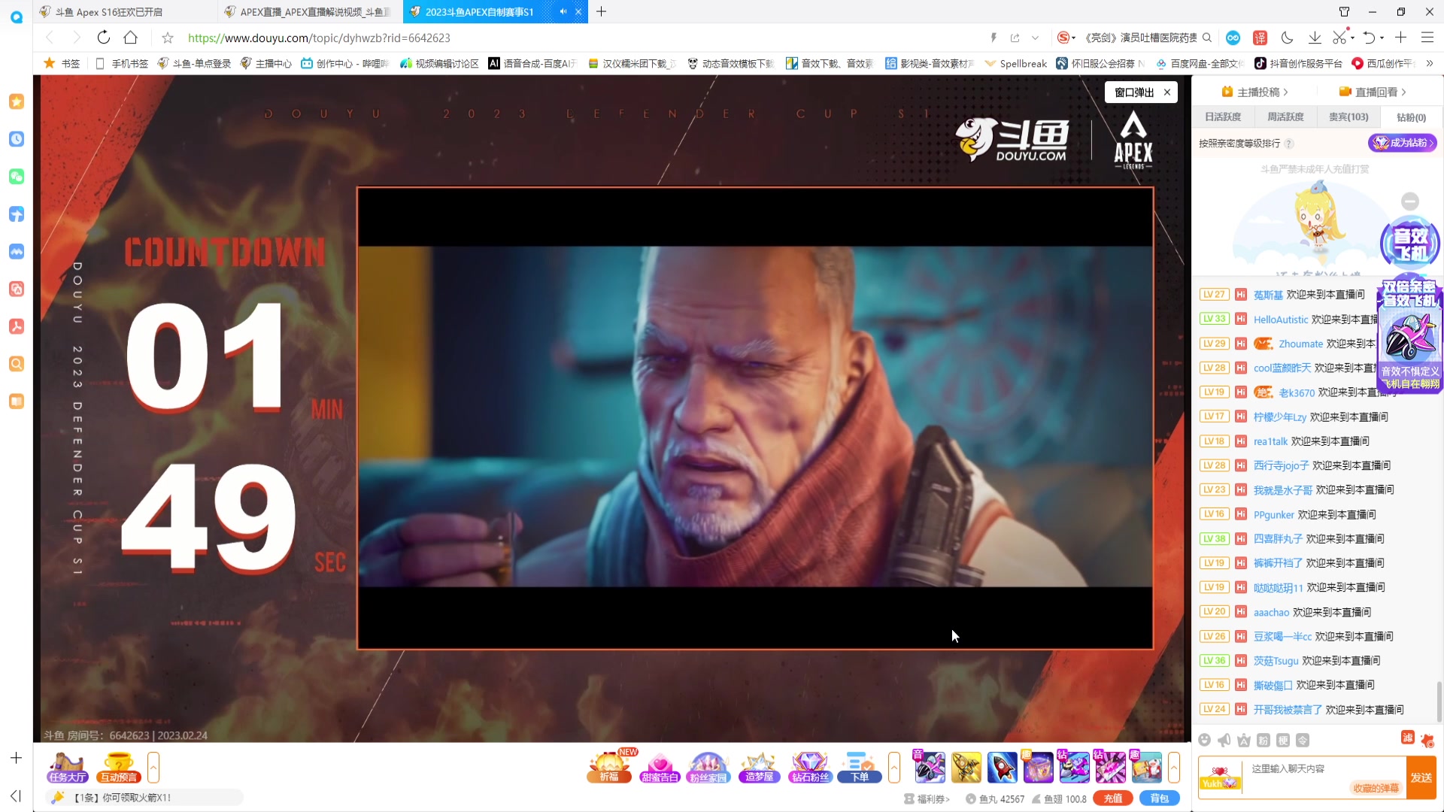
Task: Go to the browser home page icon
Action: point(131,38)
